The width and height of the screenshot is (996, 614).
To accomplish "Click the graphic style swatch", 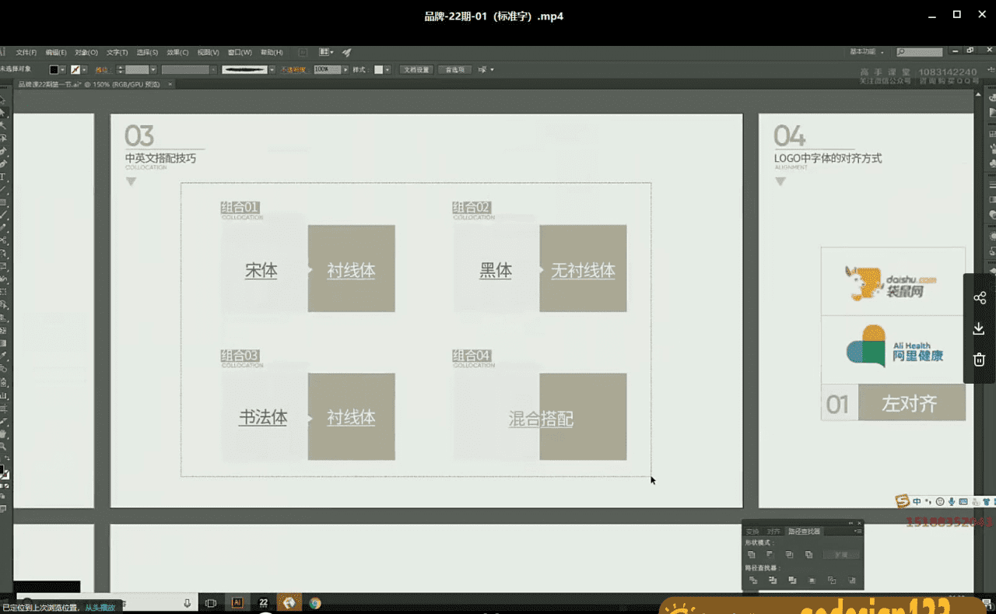I will tap(379, 69).
